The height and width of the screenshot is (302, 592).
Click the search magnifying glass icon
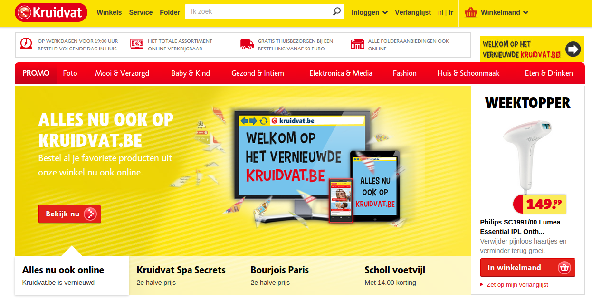coord(336,11)
